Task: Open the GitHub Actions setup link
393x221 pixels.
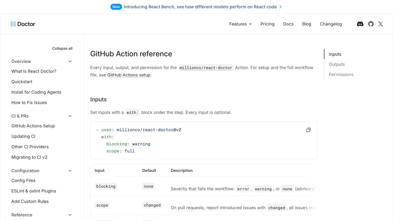Action: 129,75
